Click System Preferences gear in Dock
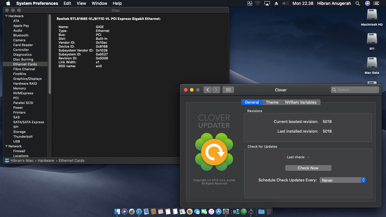Screen dimensions: 386x217 pos(226,212)
